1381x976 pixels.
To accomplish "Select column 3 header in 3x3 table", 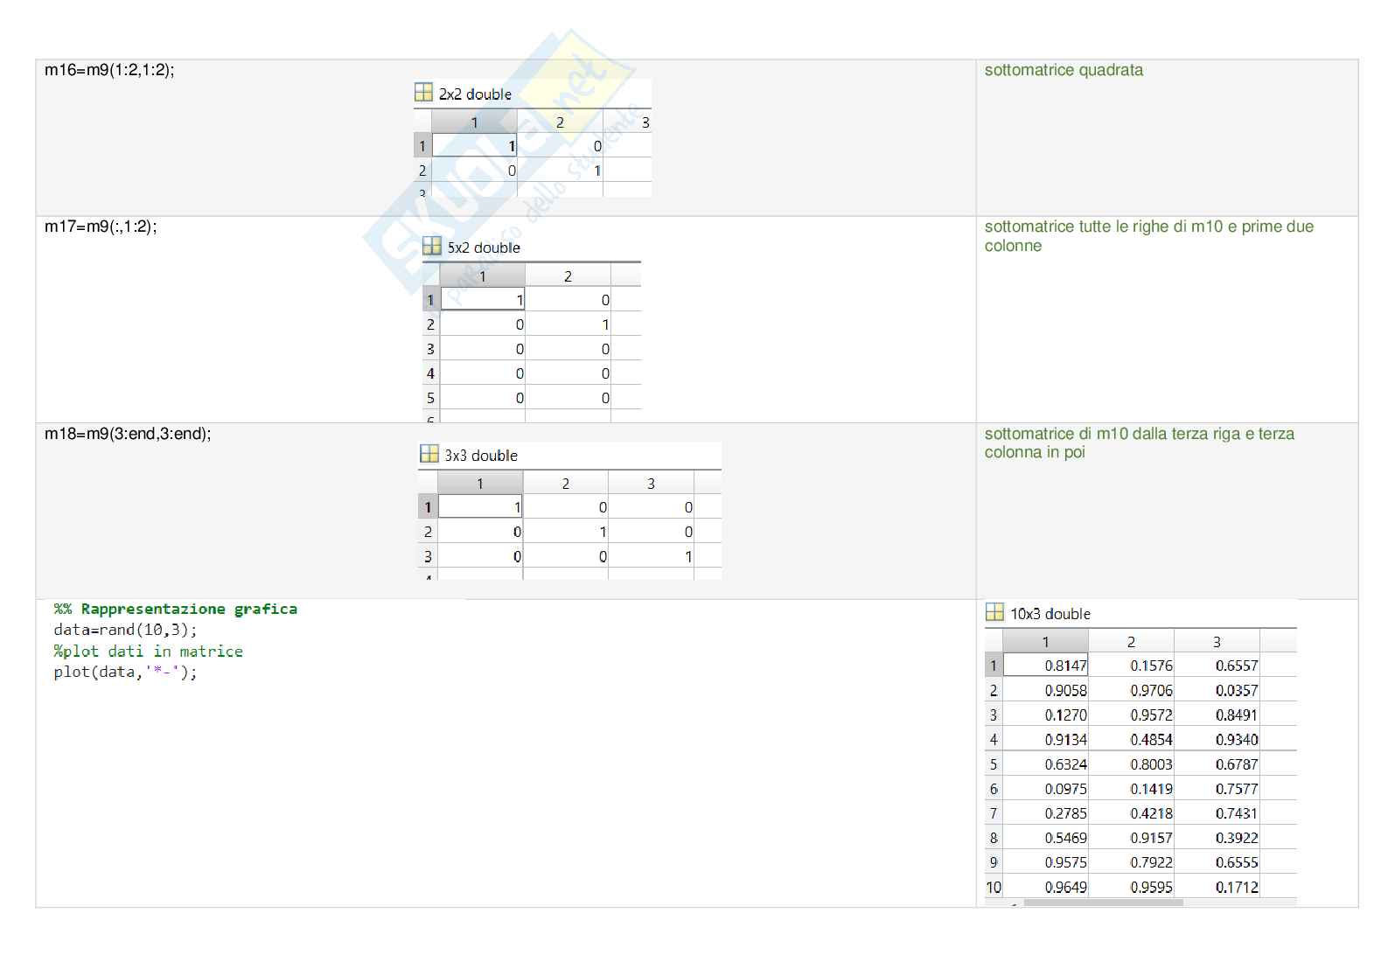I will [x=651, y=484].
